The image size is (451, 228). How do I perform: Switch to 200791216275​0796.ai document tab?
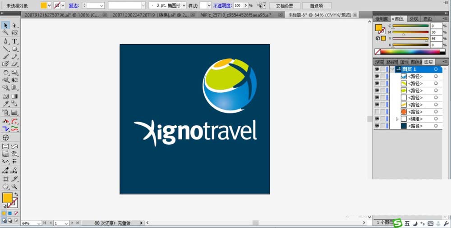(61, 15)
